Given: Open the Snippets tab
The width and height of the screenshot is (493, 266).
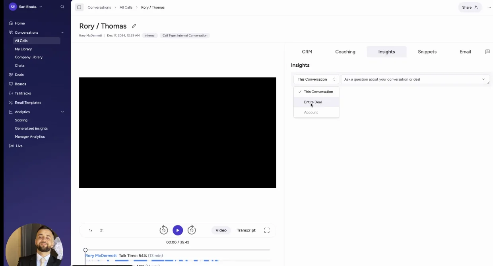Looking at the screenshot, I should click(x=427, y=52).
